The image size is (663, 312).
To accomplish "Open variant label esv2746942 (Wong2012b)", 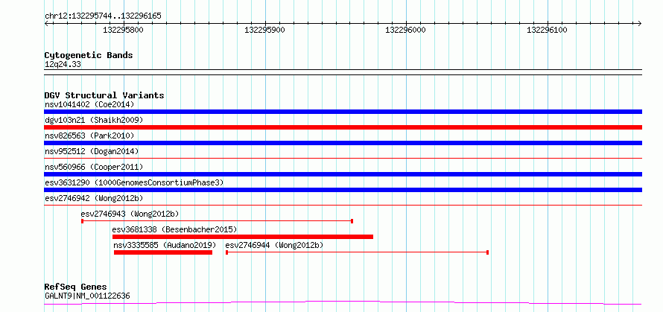I will pos(94,198).
